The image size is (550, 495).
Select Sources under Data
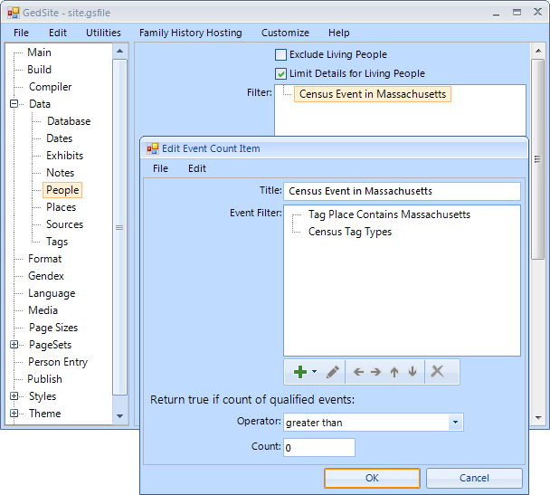pos(64,224)
